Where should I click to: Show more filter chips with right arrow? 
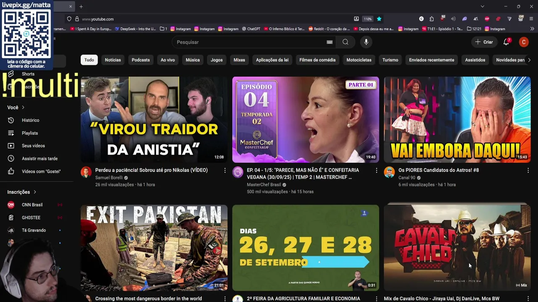pos(529,60)
